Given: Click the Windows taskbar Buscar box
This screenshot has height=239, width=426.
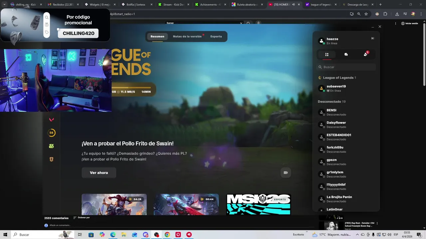Looking at the screenshot, I should click(x=43, y=235).
